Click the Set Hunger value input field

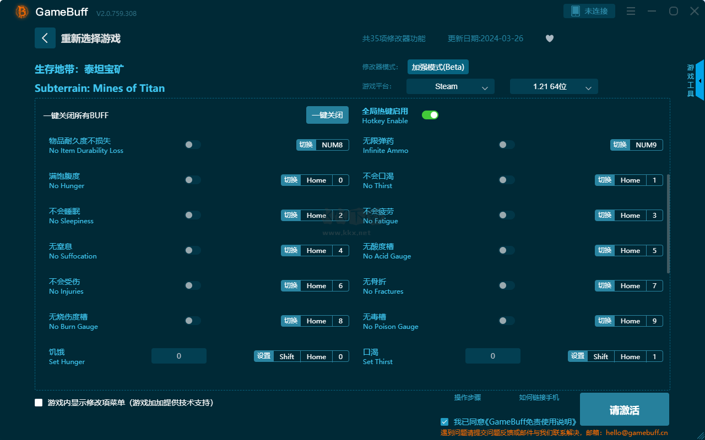[x=179, y=356]
